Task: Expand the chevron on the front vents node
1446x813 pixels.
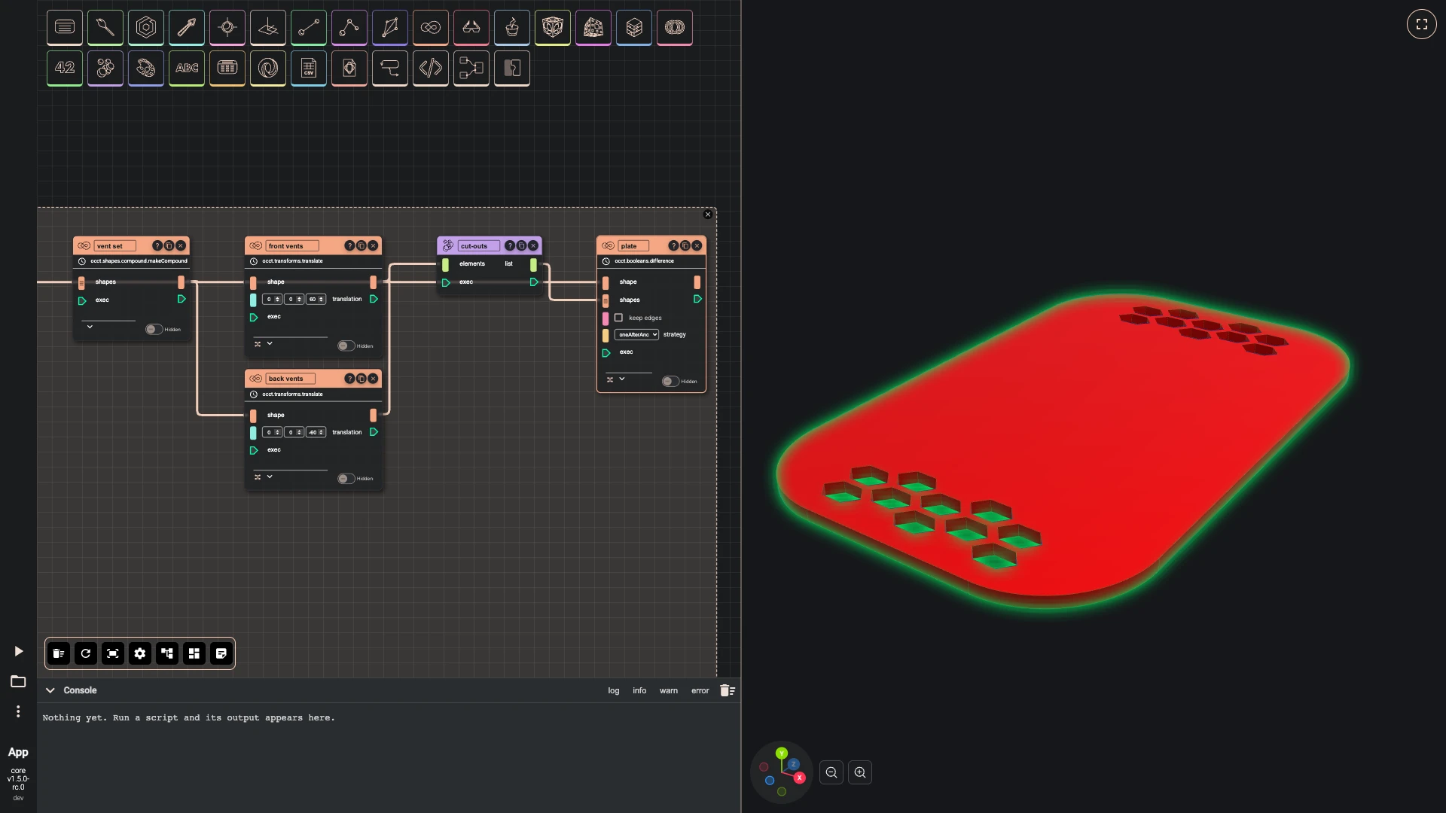Action: coord(270,343)
